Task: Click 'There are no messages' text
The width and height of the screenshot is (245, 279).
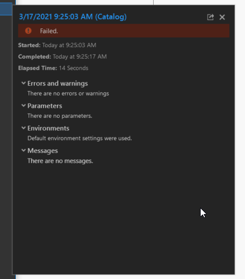Action: pos(60,161)
